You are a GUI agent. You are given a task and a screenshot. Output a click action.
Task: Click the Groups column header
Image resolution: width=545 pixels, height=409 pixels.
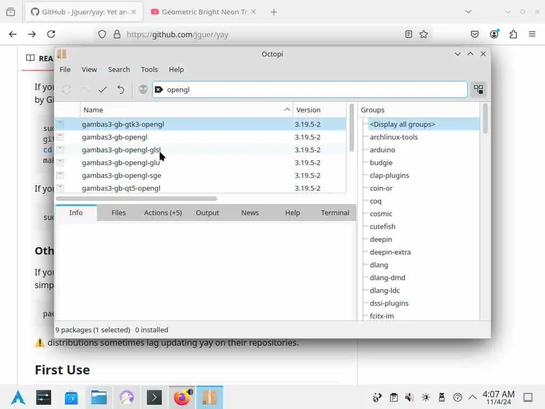click(x=419, y=110)
